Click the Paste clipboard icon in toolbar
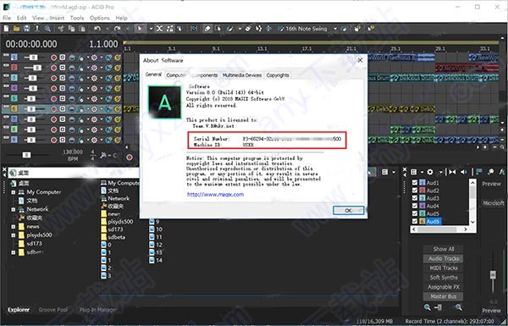This screenshot has width=508, height=326. tap(82, 29)
